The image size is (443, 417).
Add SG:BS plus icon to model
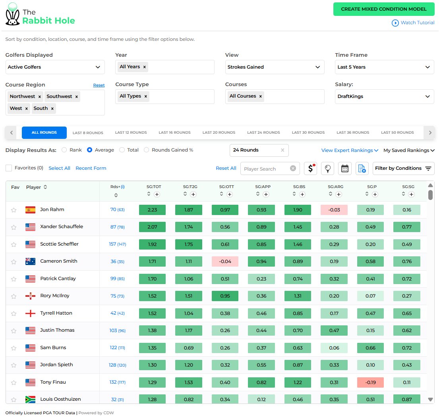pos(302,194)
